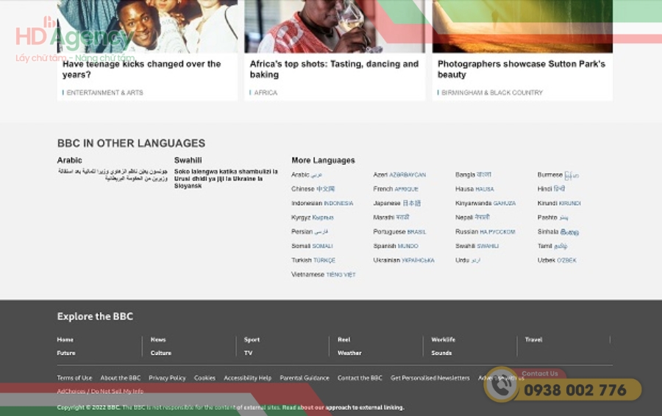The height and width of the screenshot is (416, 662).
Task: Open Accessibility Help link
Action: [x=247, y=378]
